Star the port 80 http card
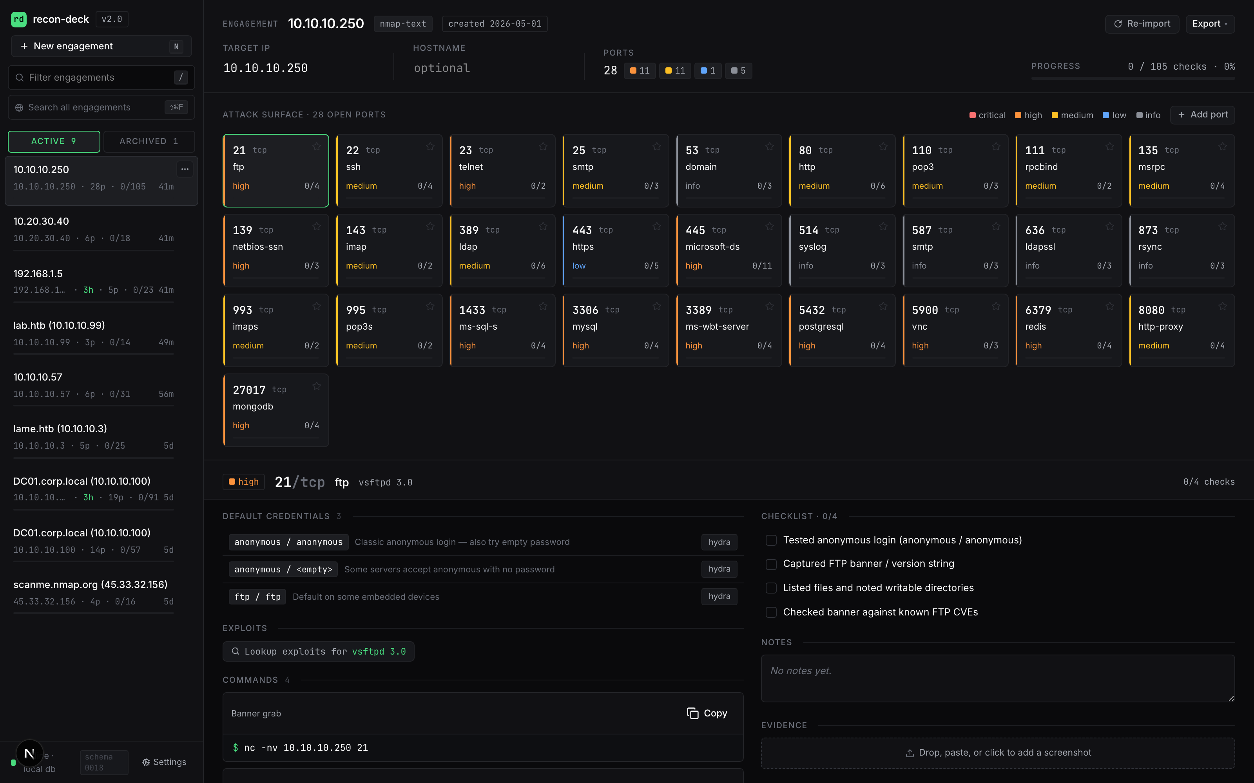The height and width of the screenshot is (783, 1254). 883,147
